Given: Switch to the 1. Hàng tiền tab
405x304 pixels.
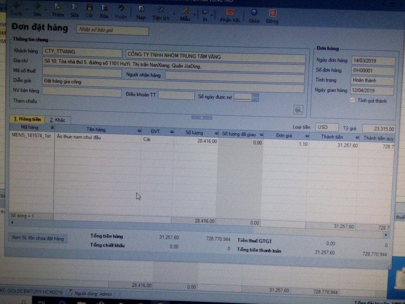Looking at the screenshot, I should (x=27, y=119).
